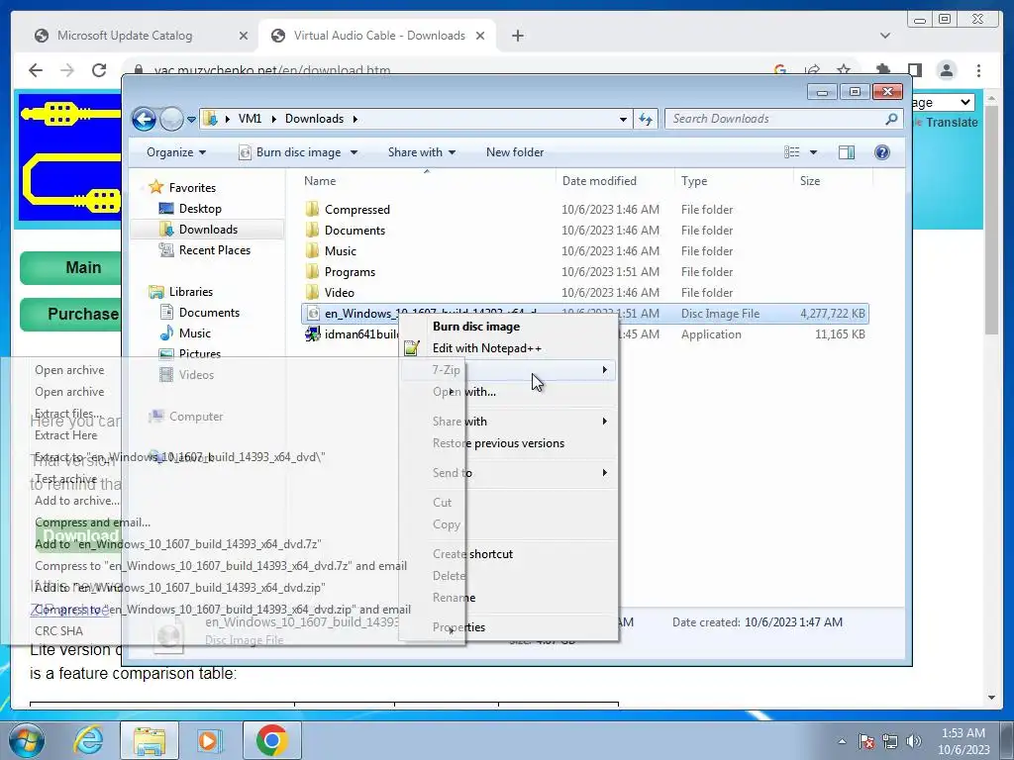Viewport: 1014px width, 760px height.
Task: Click first Open archive 7-Zip entry
Action: (x=69, y=370)
